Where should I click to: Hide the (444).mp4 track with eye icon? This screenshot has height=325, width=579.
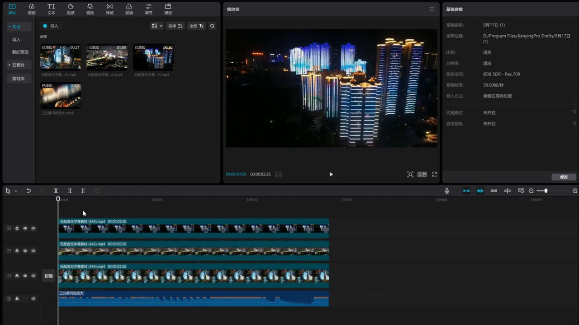[25, 276]
